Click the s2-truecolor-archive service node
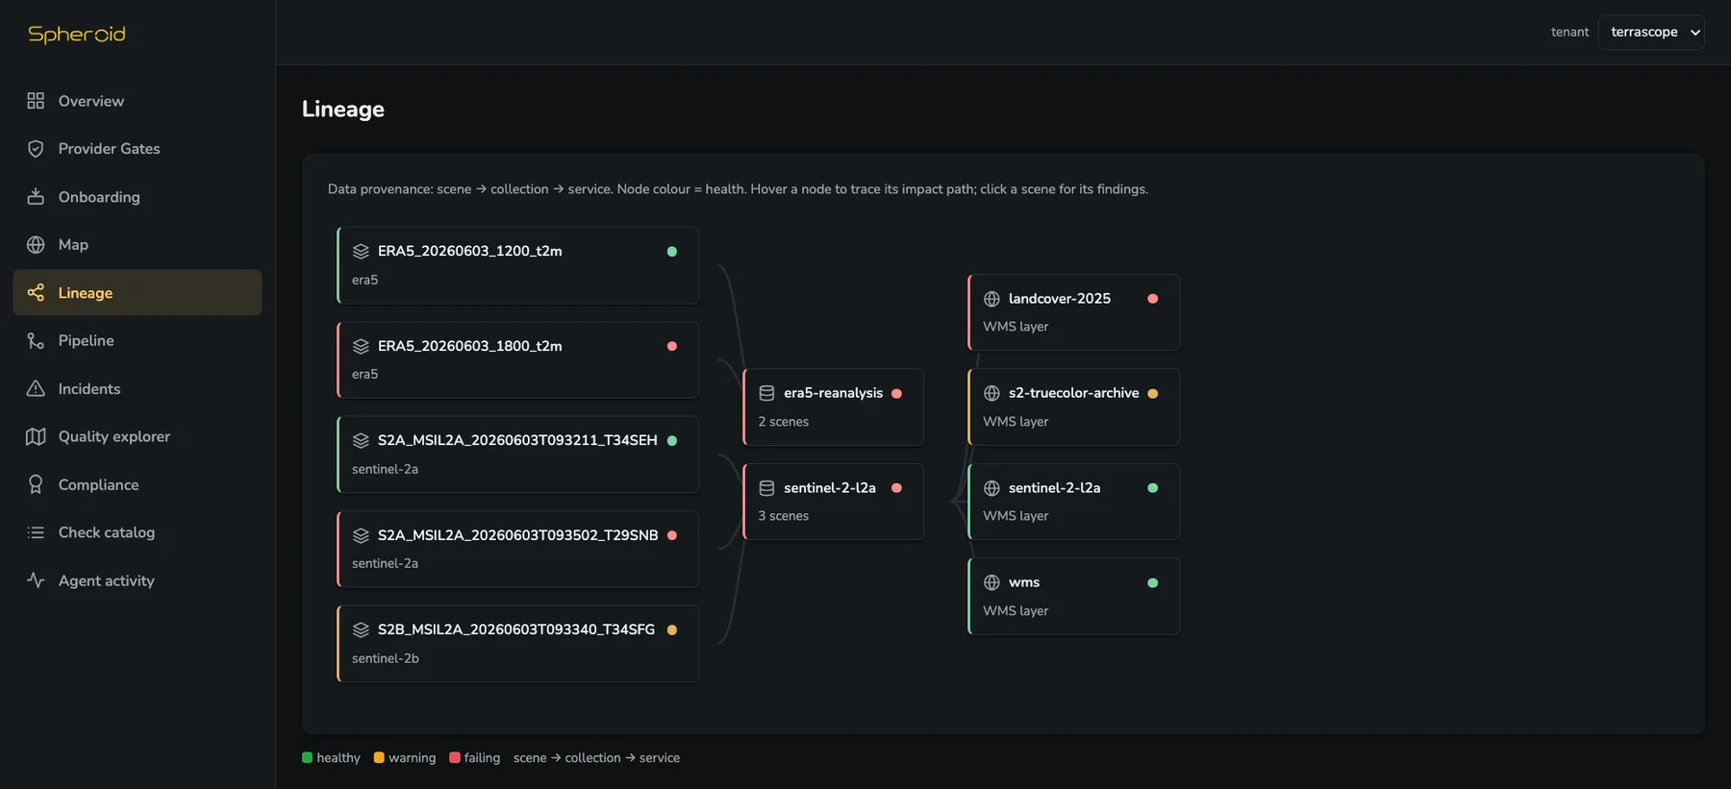1731x789 pixels. (1073, 407)
